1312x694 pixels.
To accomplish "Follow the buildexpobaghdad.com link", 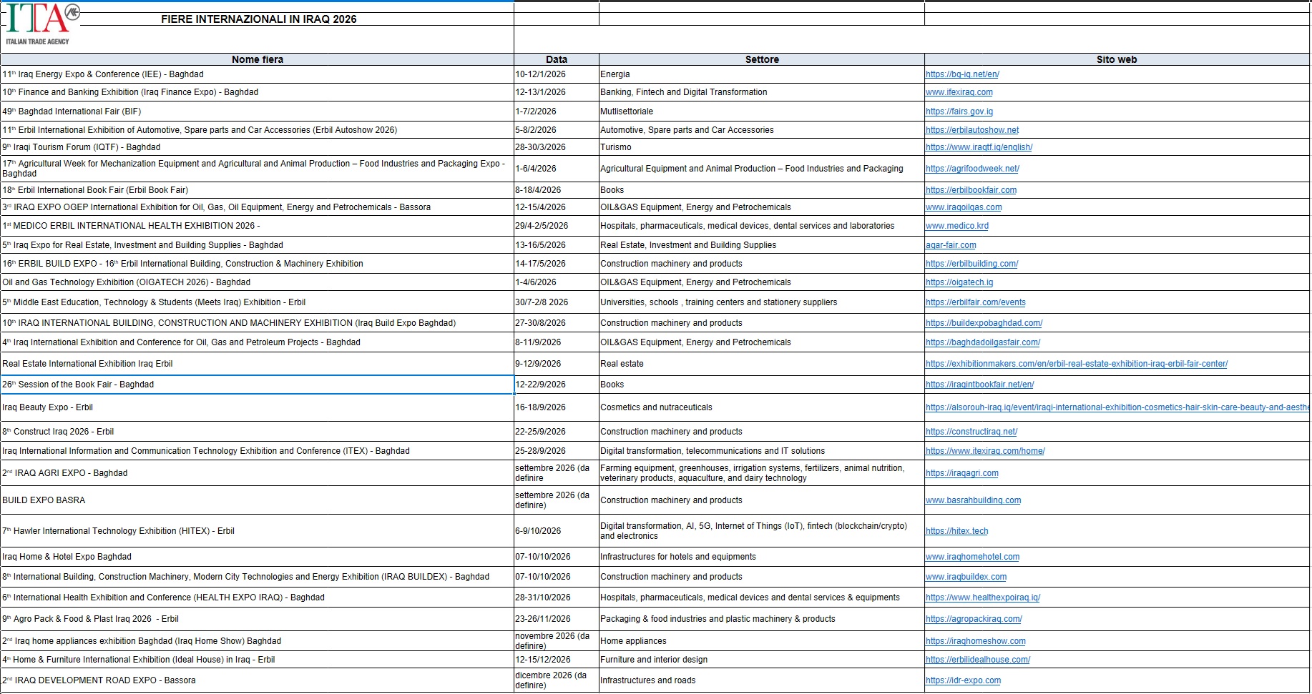I will coord(984,323).
